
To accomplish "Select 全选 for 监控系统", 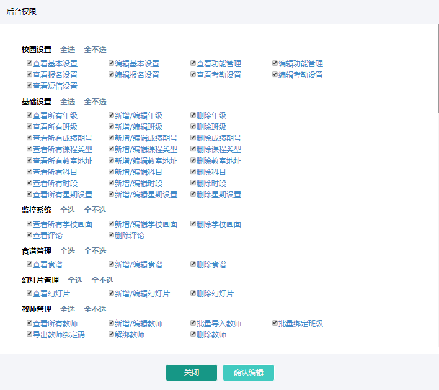I will coord(68,210).
